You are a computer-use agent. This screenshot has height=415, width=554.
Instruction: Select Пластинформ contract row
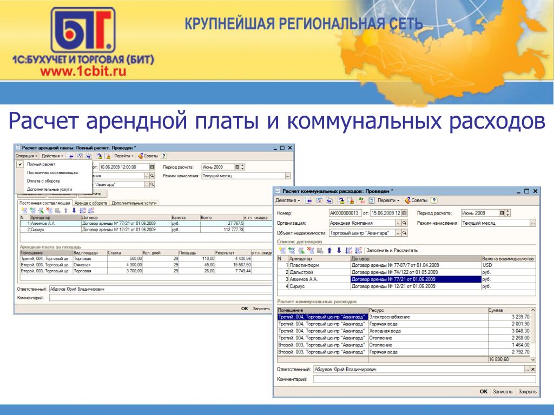coord(406,265)
